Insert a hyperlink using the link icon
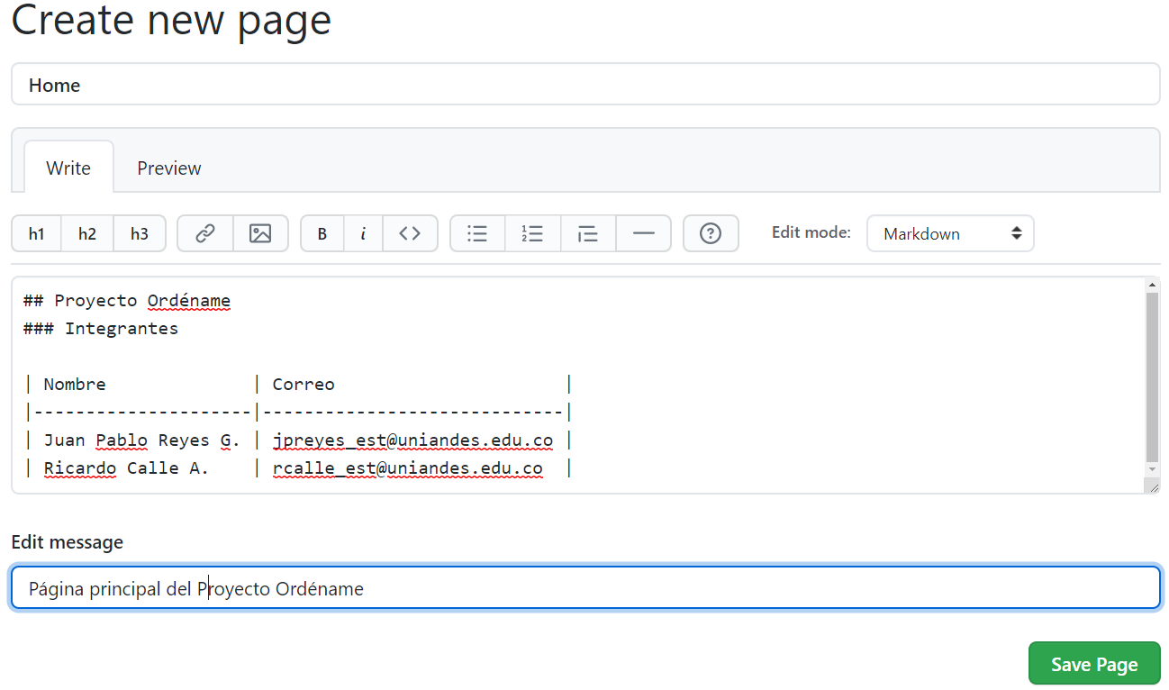This screenshot has height=690, width=1169. tap(204, 233)
